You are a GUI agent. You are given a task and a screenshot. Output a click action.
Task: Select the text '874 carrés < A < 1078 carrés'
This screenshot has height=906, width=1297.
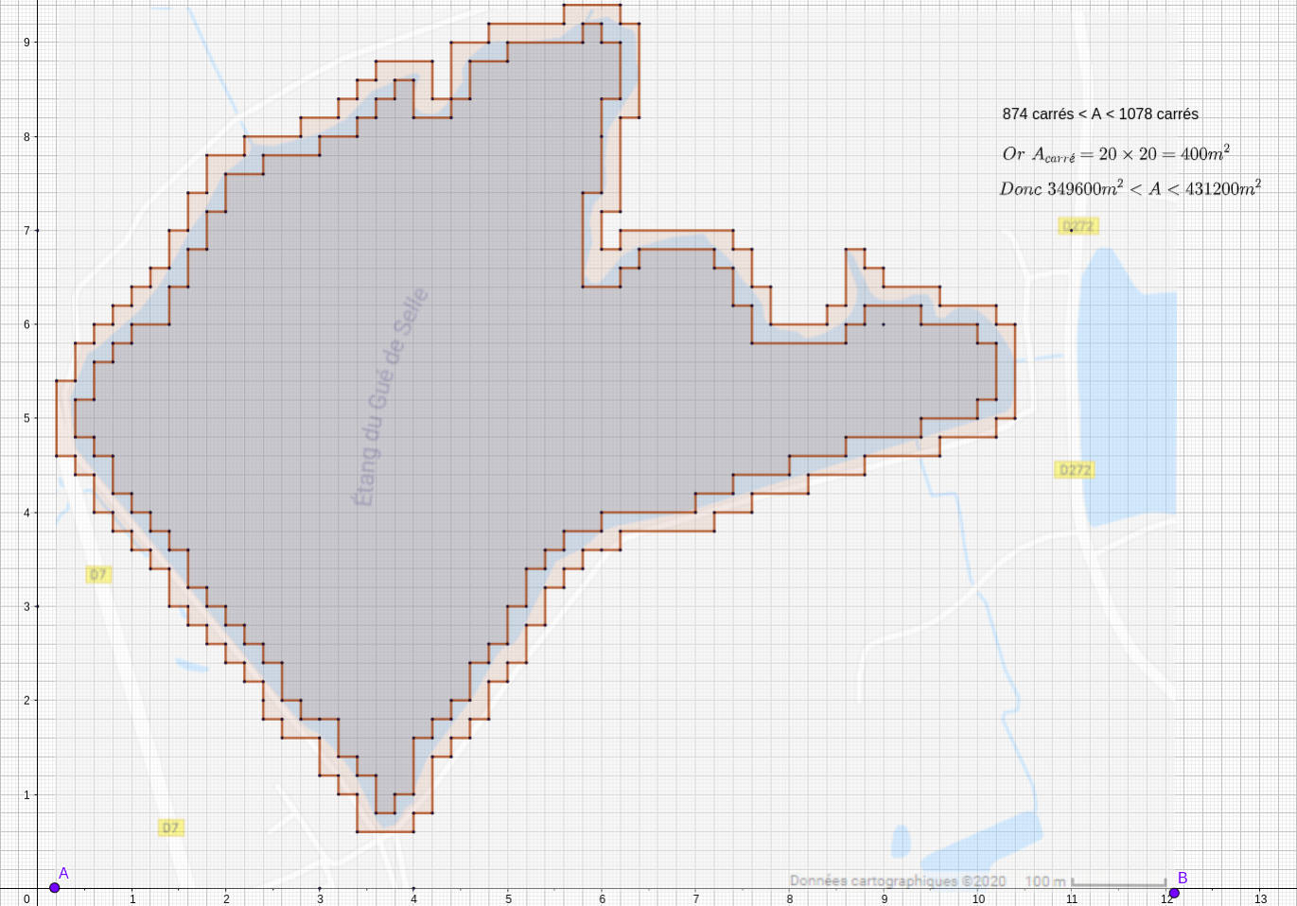click(1099, 114)
